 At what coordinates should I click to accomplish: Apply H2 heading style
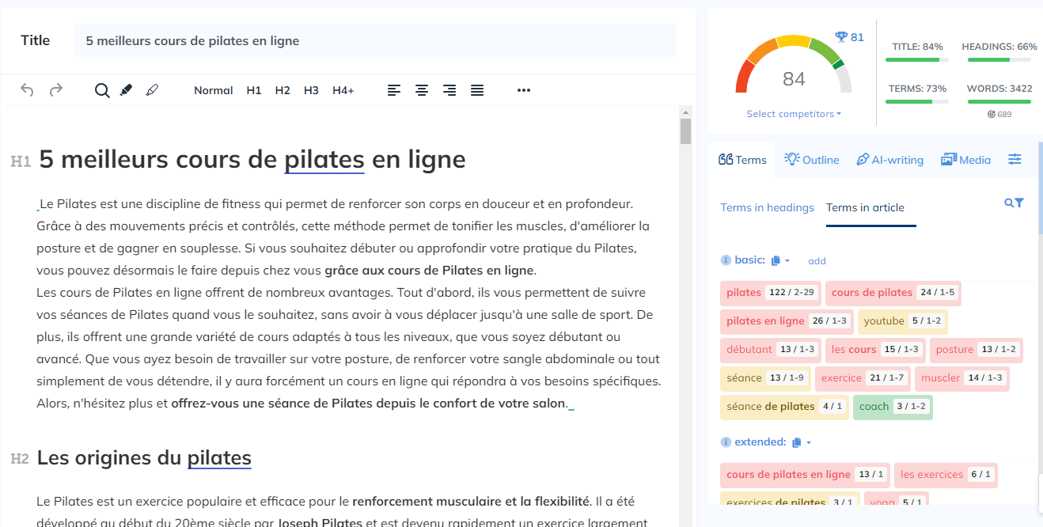[x=283, y=90]
